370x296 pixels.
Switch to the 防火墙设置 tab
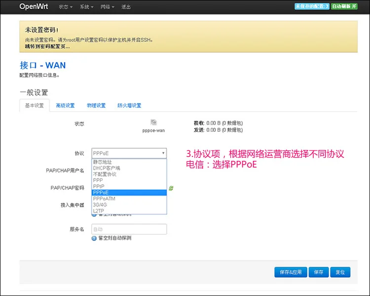[x=129, y=106]
